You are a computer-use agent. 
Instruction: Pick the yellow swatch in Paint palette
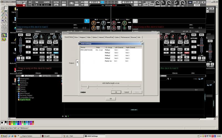(x=12, y=124)
